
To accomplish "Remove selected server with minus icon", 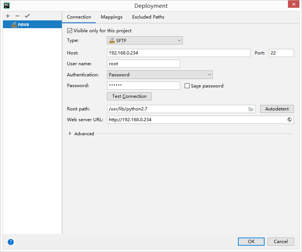I will (x=17, y=16).
